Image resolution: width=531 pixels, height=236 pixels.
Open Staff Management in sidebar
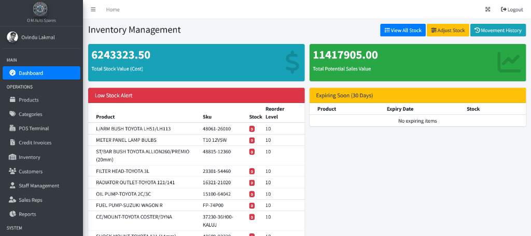click(41, 186)
